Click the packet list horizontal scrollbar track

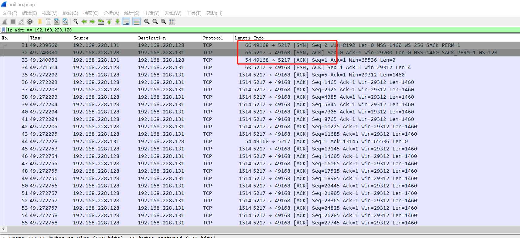click(x=263, y=229)
